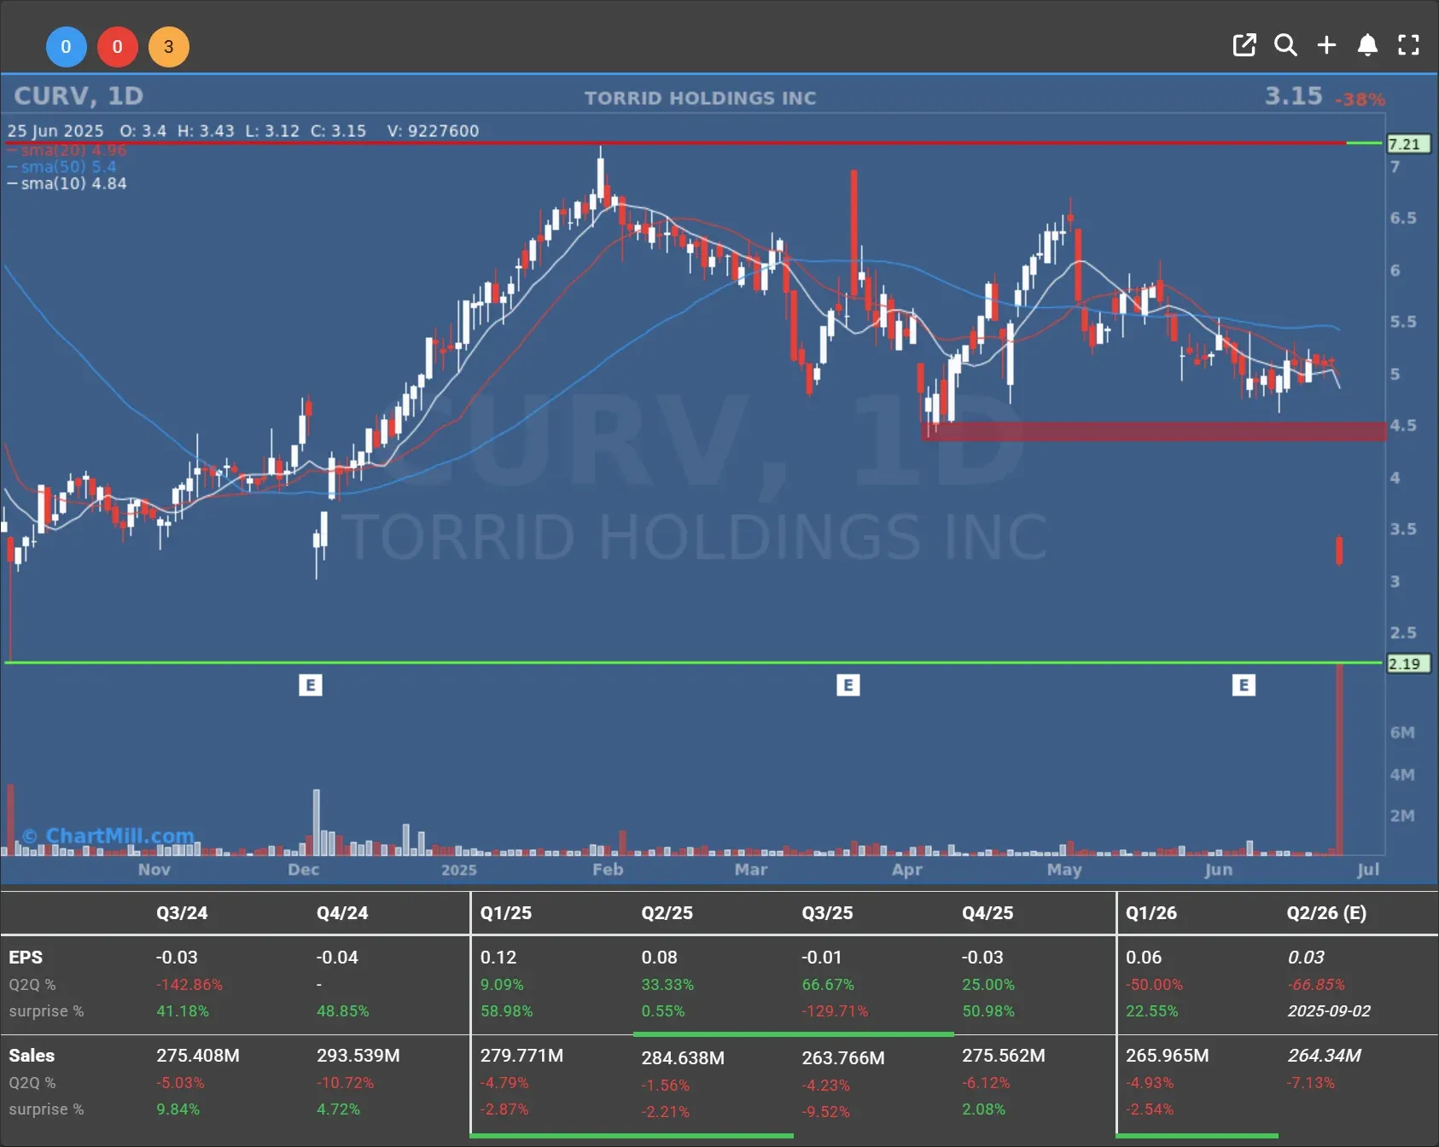
Task: Click the TORRID HOLDINGS INC title
Action: point(700,98)
